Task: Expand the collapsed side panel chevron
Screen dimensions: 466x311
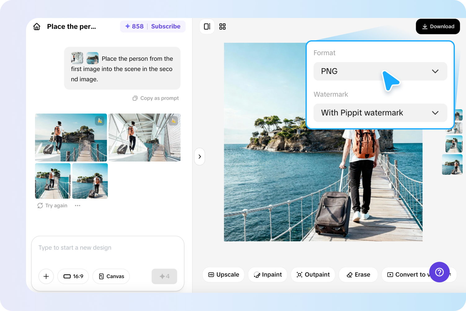Action: (x=200, y=157)
